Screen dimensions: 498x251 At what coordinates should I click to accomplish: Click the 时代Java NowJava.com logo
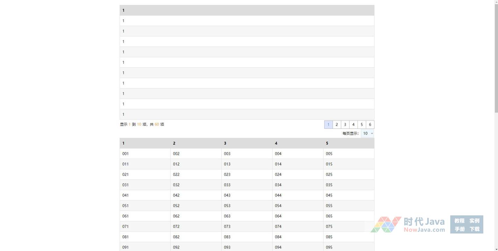(408, 225)
